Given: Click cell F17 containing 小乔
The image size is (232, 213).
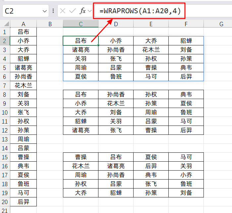Looking at the screenshot, I should 186,175.
